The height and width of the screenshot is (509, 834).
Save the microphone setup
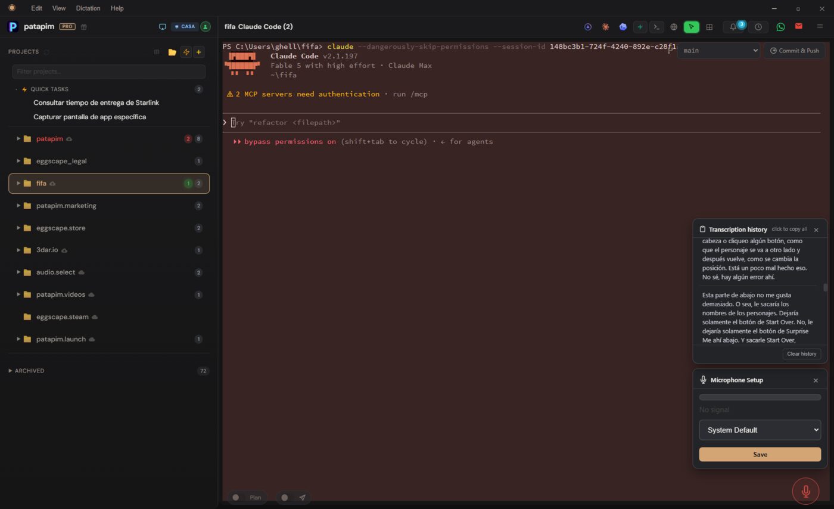pyautogui.click(x=760, y=455)
